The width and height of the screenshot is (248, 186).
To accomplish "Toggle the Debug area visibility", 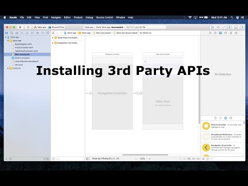I will click(x=236, y=27).
